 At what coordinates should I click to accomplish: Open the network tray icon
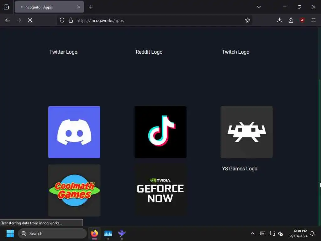click(272, 233)
